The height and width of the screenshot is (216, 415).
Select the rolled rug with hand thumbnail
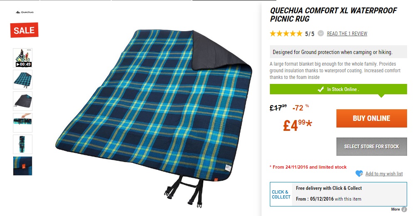pyautogui.click(x=23, y=123)
